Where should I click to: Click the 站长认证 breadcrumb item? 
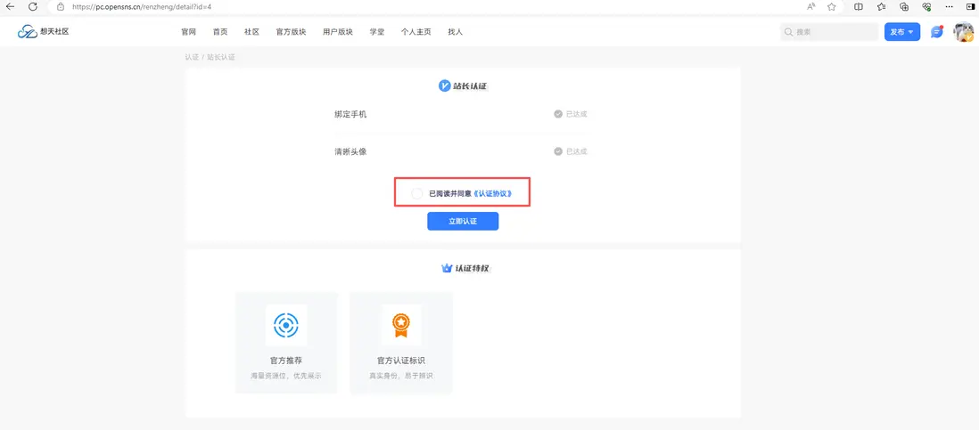(221, 57)
